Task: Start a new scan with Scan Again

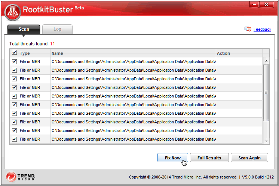Action: click(x=249, y=157)
